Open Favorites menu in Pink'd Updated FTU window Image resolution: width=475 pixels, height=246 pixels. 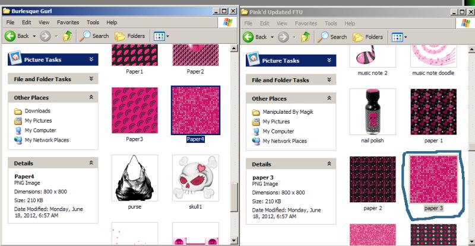(x=306, y=23)
